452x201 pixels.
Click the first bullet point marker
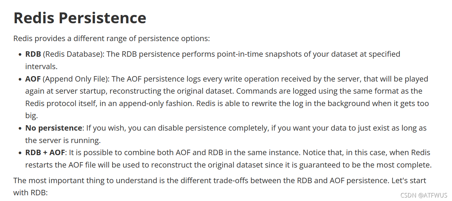point(20,54)
